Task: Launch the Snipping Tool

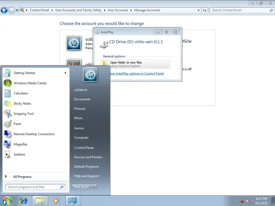Action: pyautogui.click(x=36, y=113)
